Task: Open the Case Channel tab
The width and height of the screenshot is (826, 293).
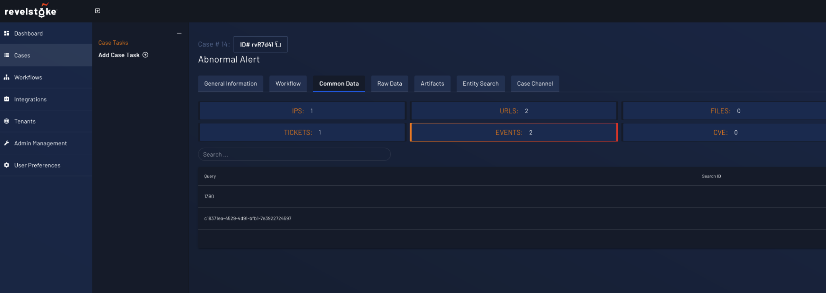Action: 535,84
